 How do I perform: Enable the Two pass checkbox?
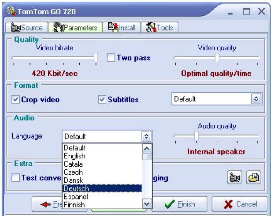point(111,58)
